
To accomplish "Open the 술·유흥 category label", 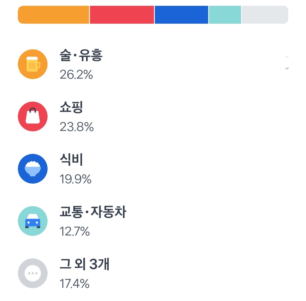I will click(81, 55).
